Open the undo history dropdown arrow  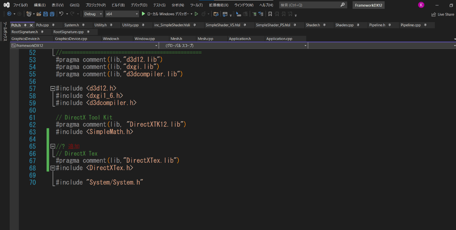pos(67,14)
